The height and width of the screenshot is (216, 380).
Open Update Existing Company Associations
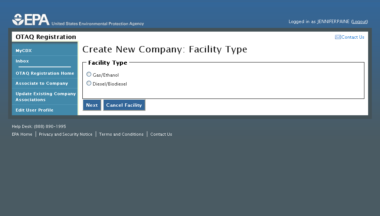(x=45, y=97)
